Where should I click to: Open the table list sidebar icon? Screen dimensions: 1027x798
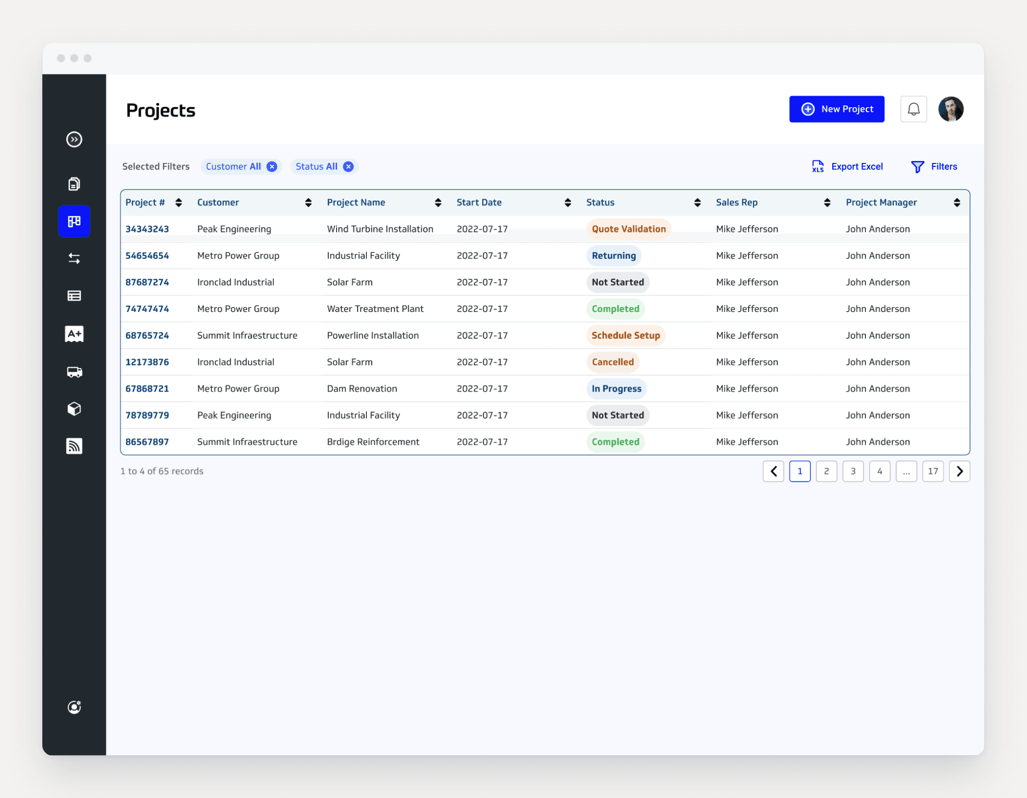(74, 296)
